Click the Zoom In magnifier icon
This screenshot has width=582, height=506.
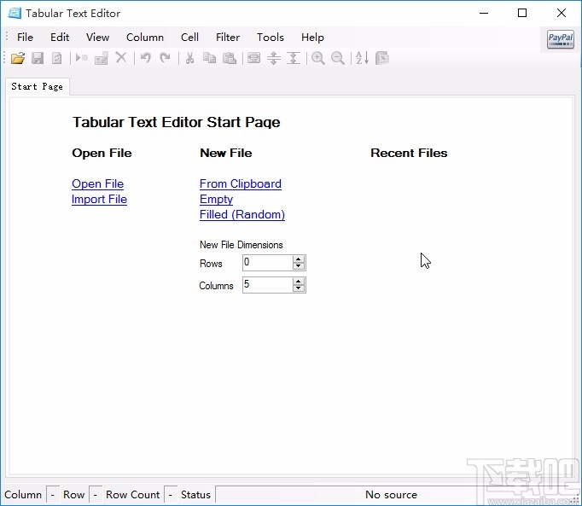(x=318, y=58)
